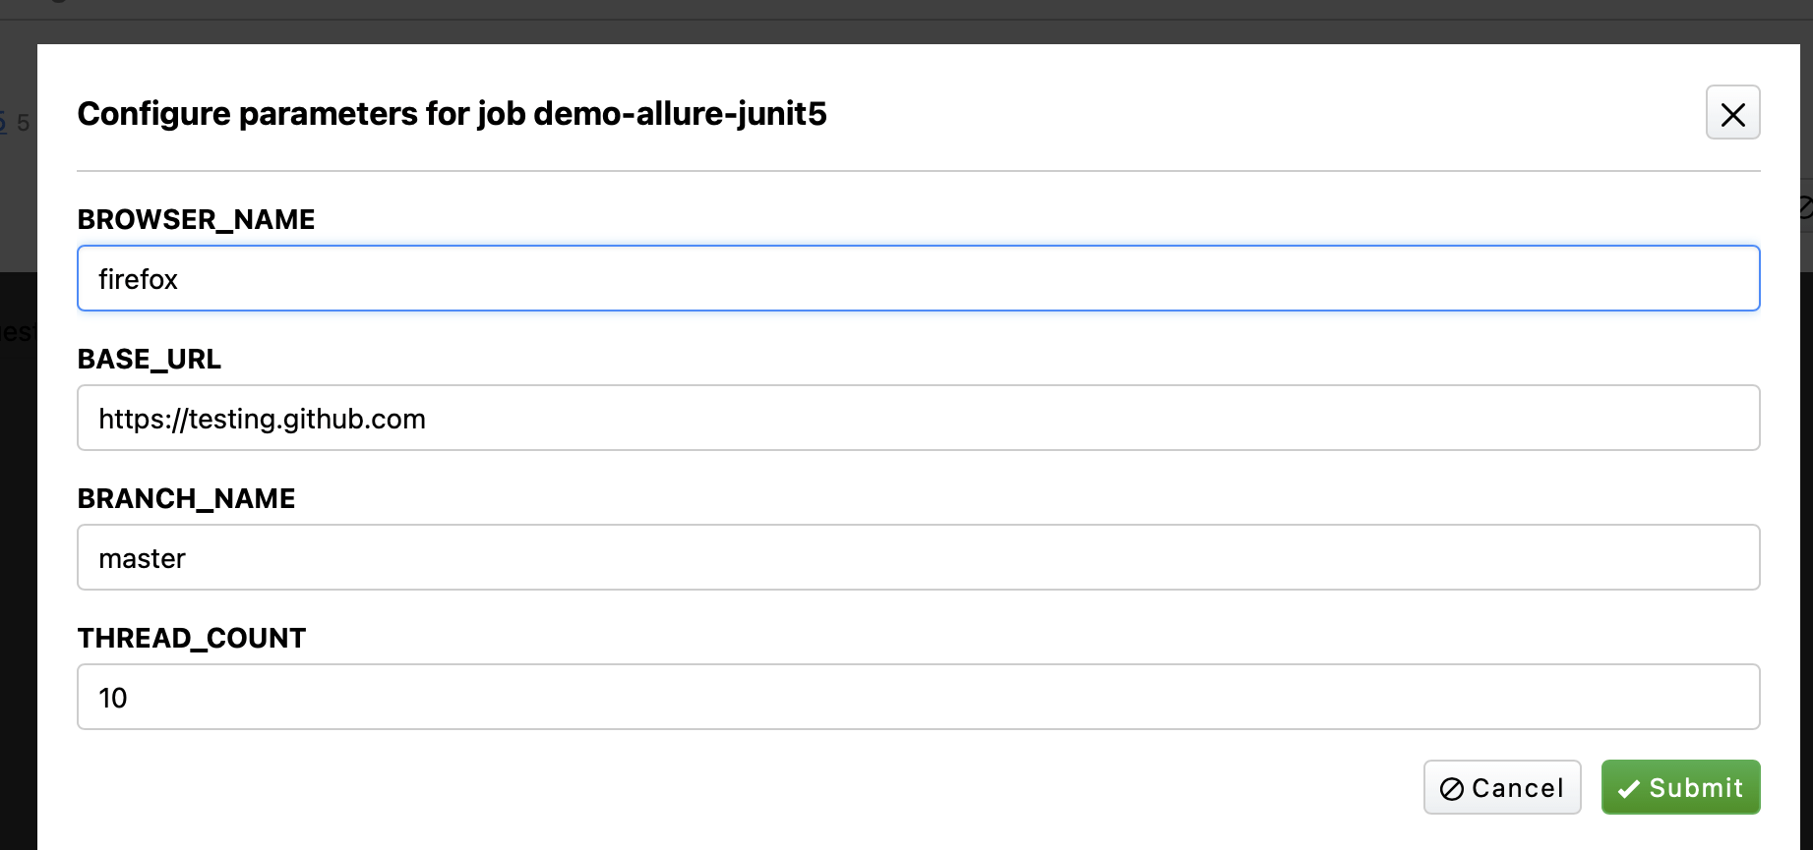Click the THREAD_COUNT input field

click(918, 698)
